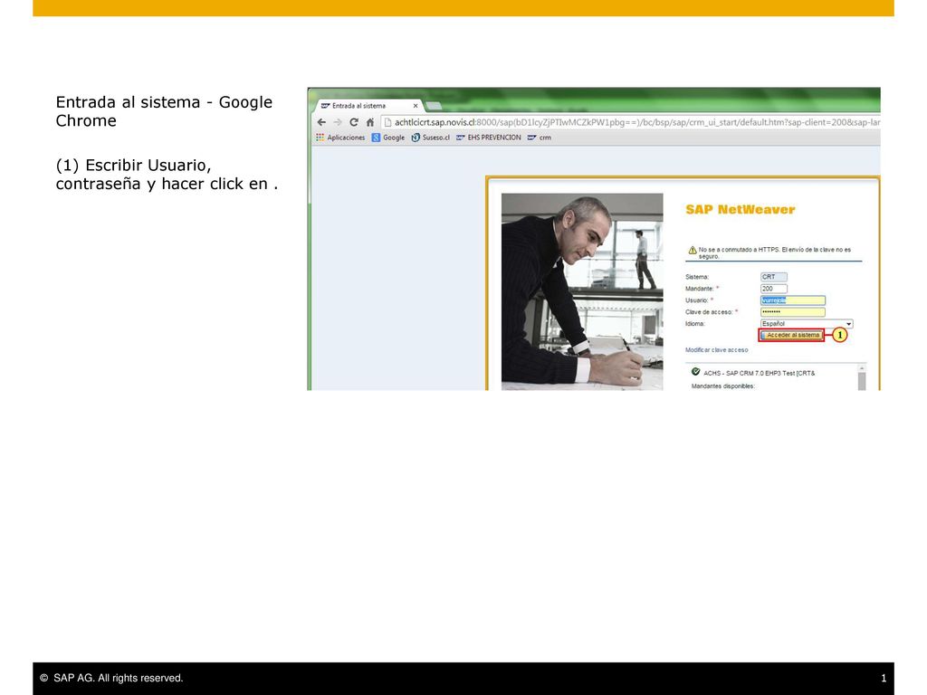Follow the Modificar clave acceso link
This screenshot has height=695, width=927.
point(717,350)
